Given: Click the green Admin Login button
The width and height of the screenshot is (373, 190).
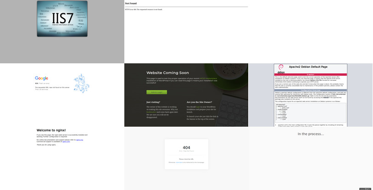Looking at the screenshot, I should pos(157,92).
